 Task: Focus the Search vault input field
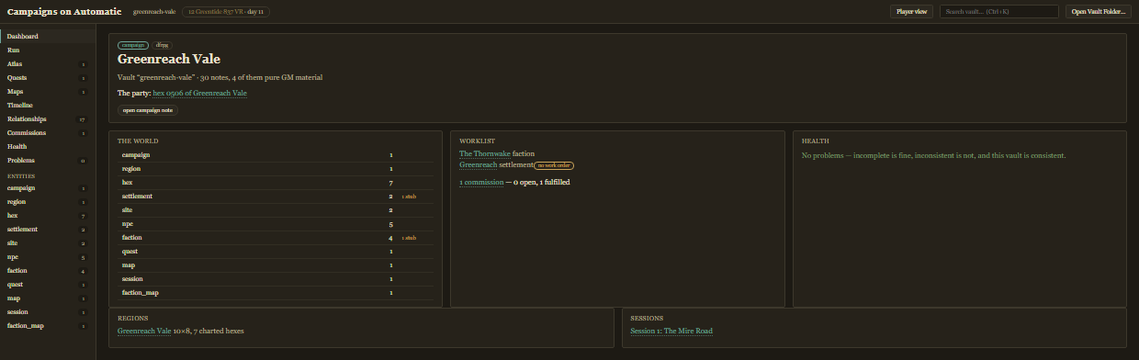(x=999, y=11)
